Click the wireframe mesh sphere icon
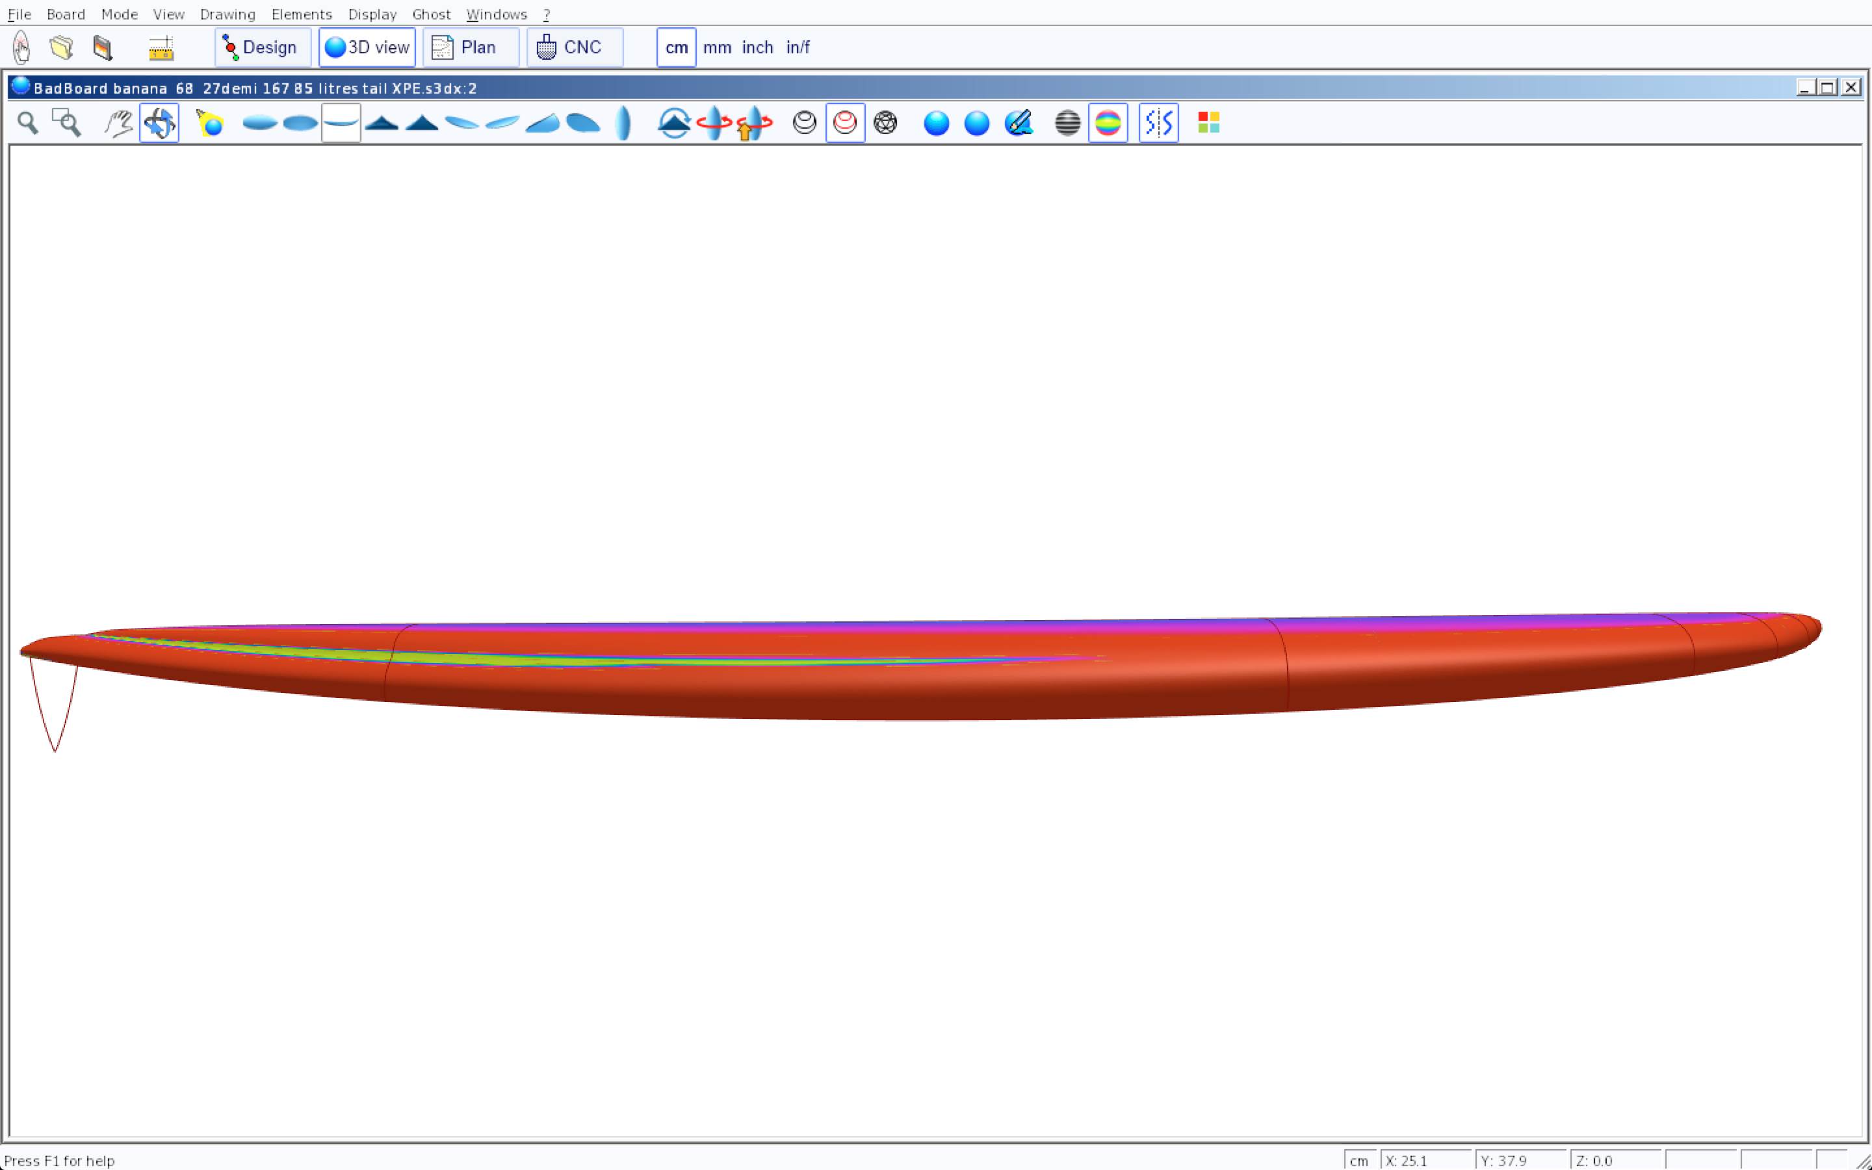Viewport: 1872px width, 1170px height. tap(885, 123)
